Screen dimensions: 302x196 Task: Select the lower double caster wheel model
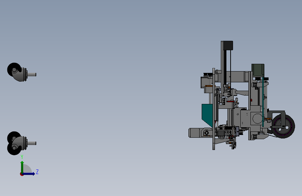click(21, 143)
